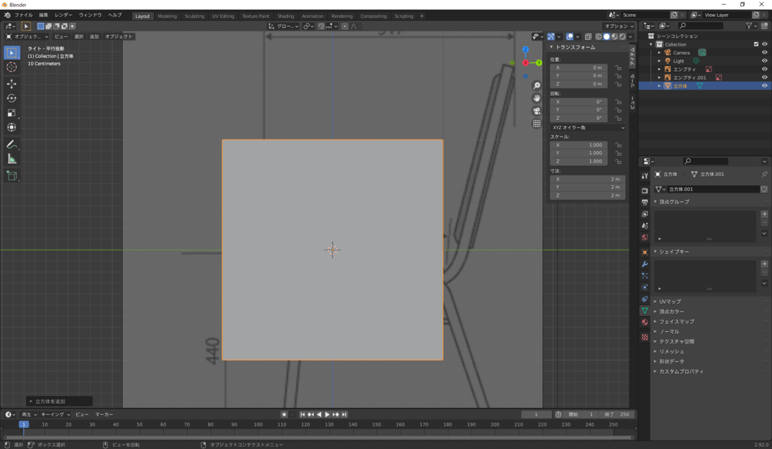Toggle X-ray mode in viewport header
Image resolution: width=772 pixels, height=449 pixels.
pyautogui.click(x=588, y=37)
